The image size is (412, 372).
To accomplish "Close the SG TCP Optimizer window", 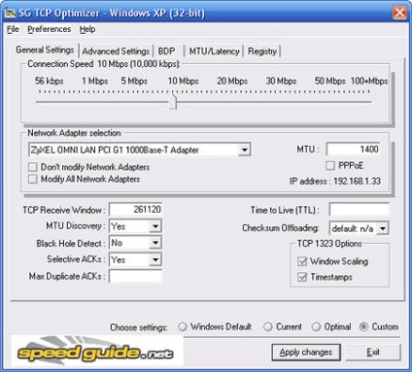I will (399, 13).
